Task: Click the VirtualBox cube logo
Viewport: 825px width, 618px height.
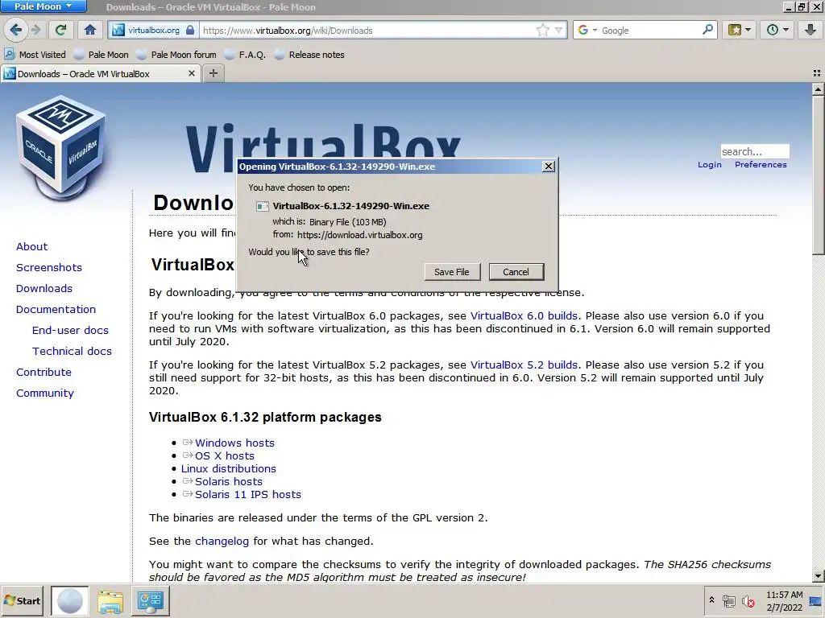Action: (60, 148)
